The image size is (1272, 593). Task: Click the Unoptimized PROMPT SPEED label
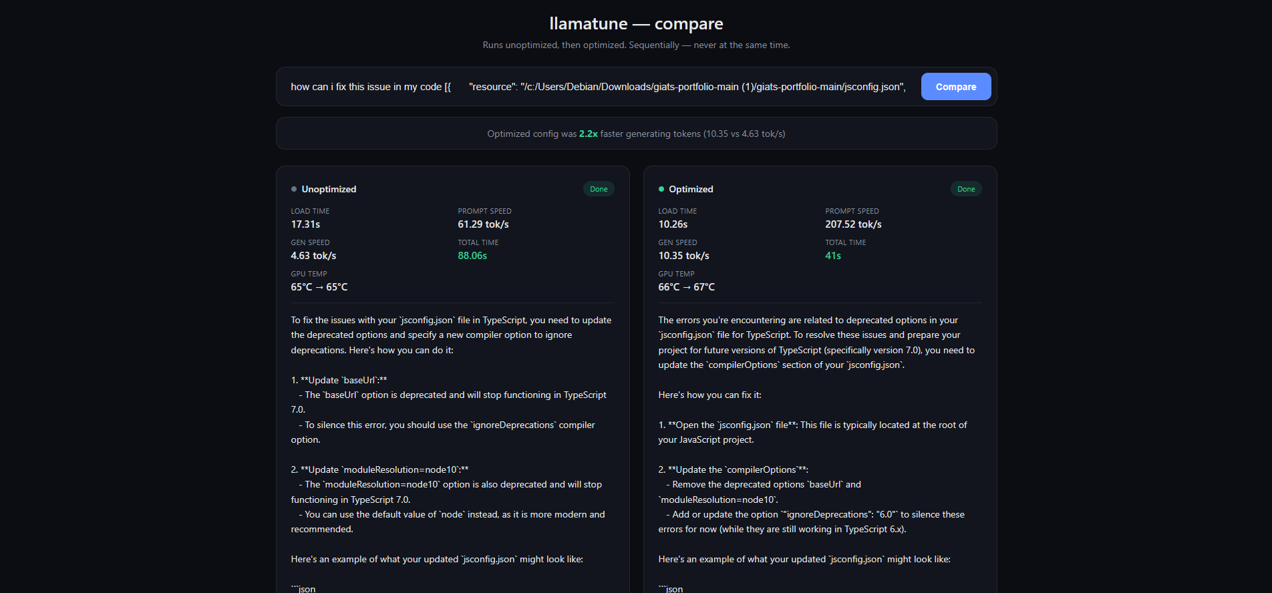coord(484,211)
